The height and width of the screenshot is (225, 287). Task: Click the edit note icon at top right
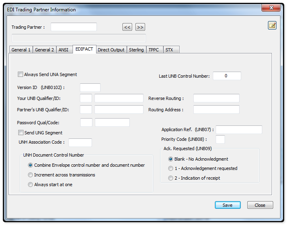(x=272, y=25)
